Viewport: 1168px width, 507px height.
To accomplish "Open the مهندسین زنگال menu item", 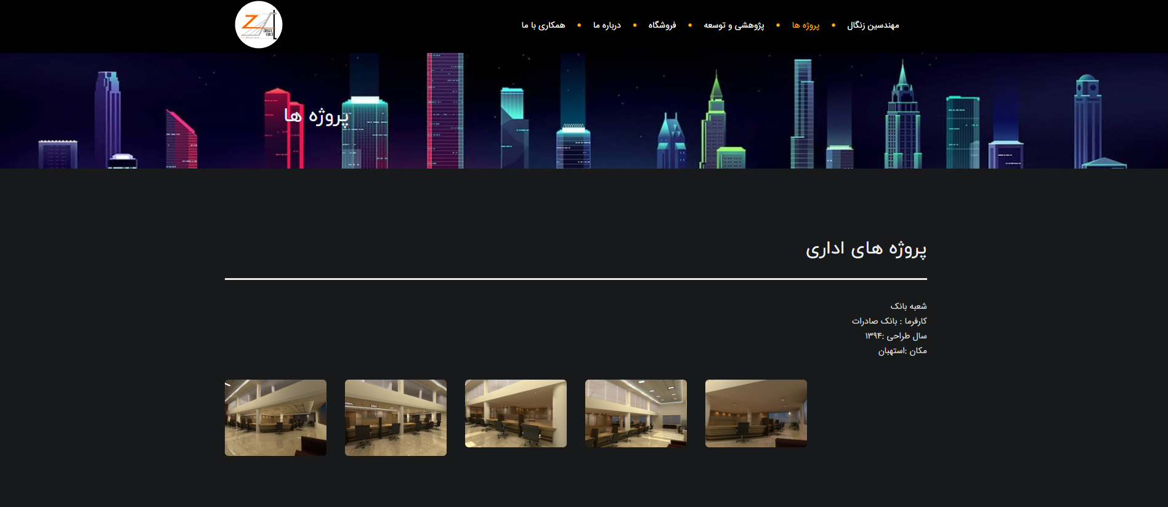I will point(873,25).
